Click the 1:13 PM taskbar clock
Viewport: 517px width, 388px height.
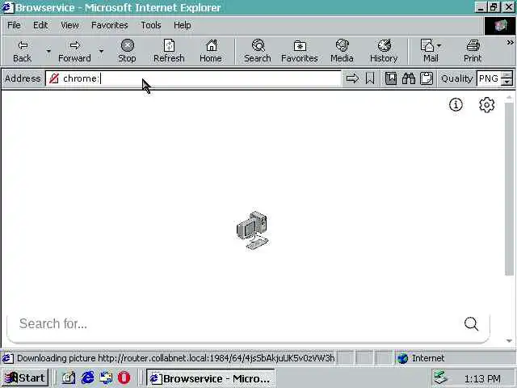coord(482,378)
